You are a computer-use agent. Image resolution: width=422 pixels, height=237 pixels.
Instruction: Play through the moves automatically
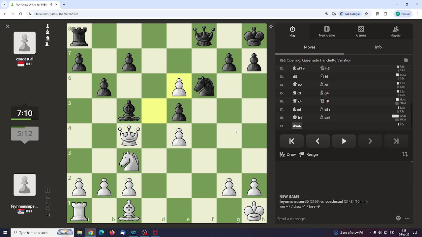(344, 141)
